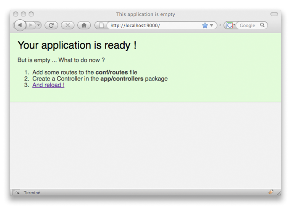Image resolution: width=291 pixels, height=206 pixels.
Task: Click the window title "This application is empty"
Action: pos(145,14)
